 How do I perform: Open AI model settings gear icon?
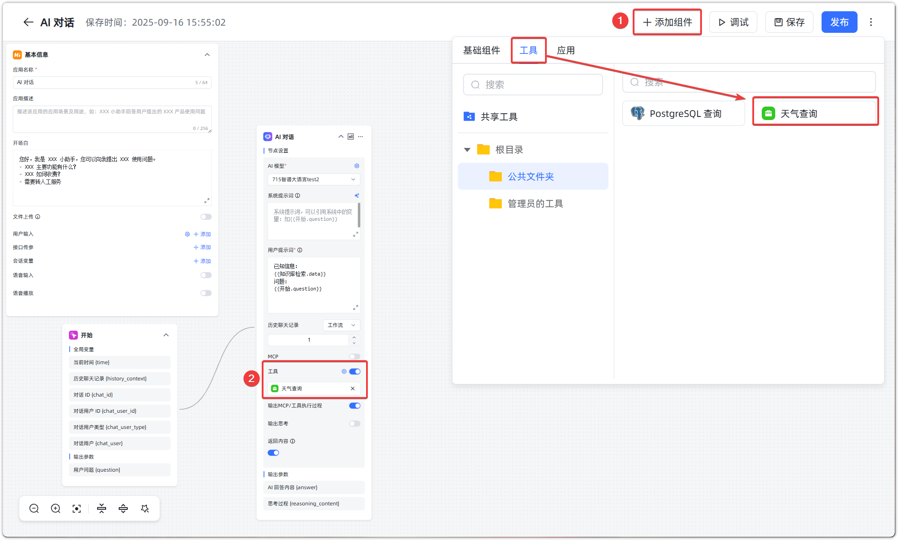[x=357, y=166]
